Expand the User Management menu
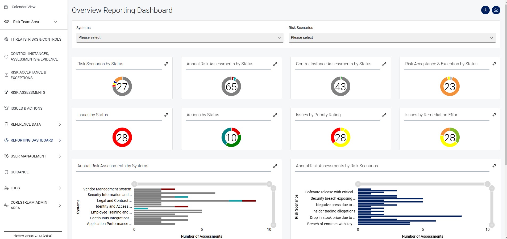 (28, 156)
